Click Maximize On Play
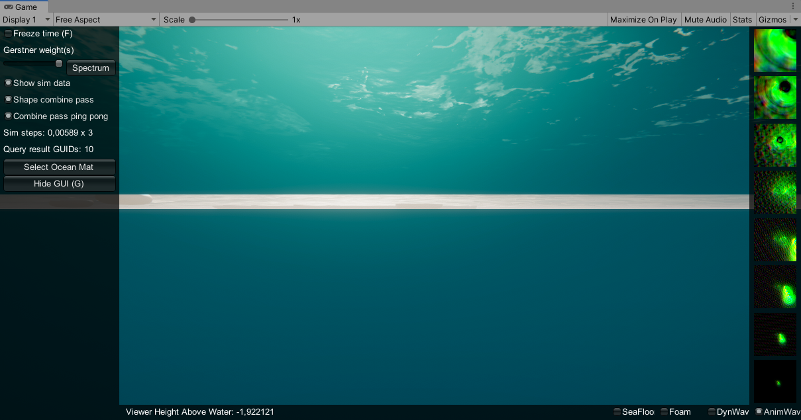The image size is (801, 420). point(643,19)
